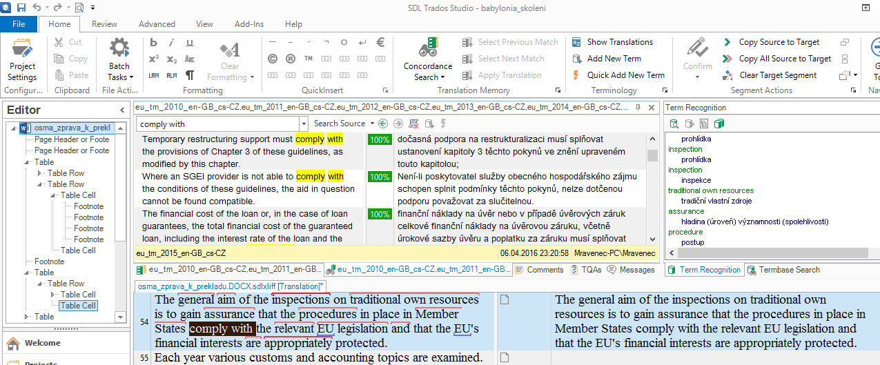Switch to the Advanced ribbon tab
Image resolution: width=880 pixels, height=365 pixels.
[x=157, y=24]
